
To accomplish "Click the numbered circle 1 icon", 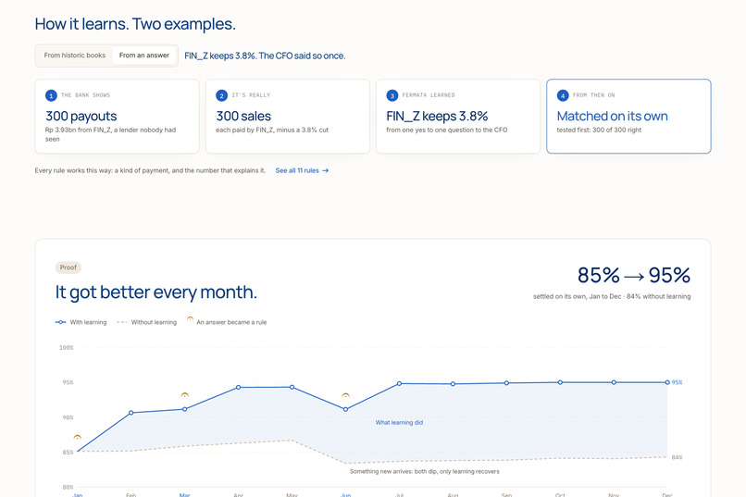I will coord(51,95).
